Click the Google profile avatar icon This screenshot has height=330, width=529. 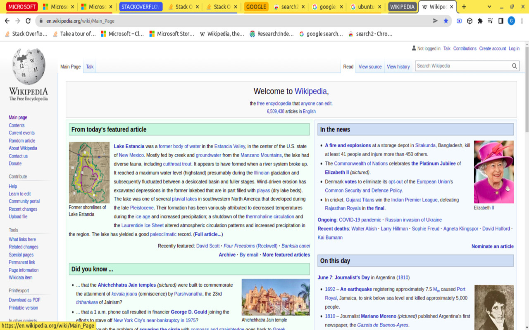(511, 20)
